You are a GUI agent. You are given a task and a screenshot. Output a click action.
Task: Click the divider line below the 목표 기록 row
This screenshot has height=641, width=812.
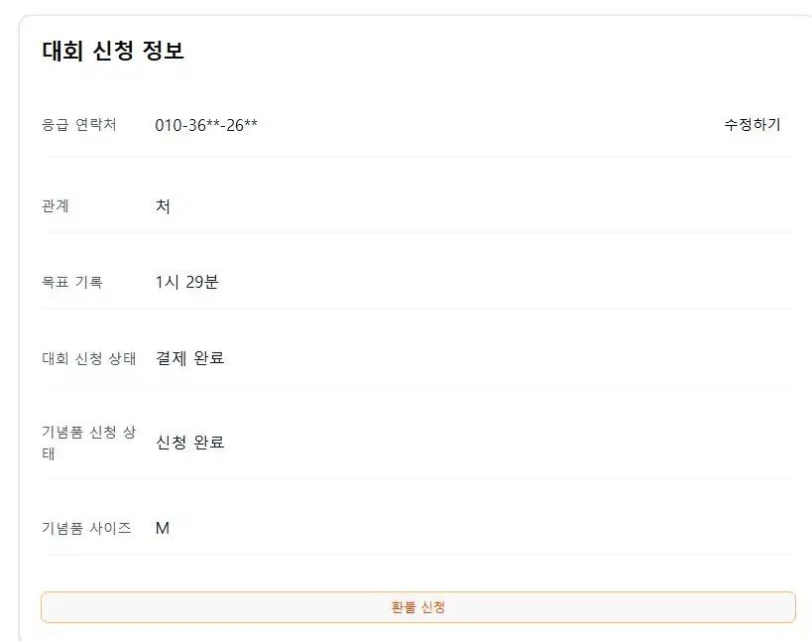click(417, 309)
